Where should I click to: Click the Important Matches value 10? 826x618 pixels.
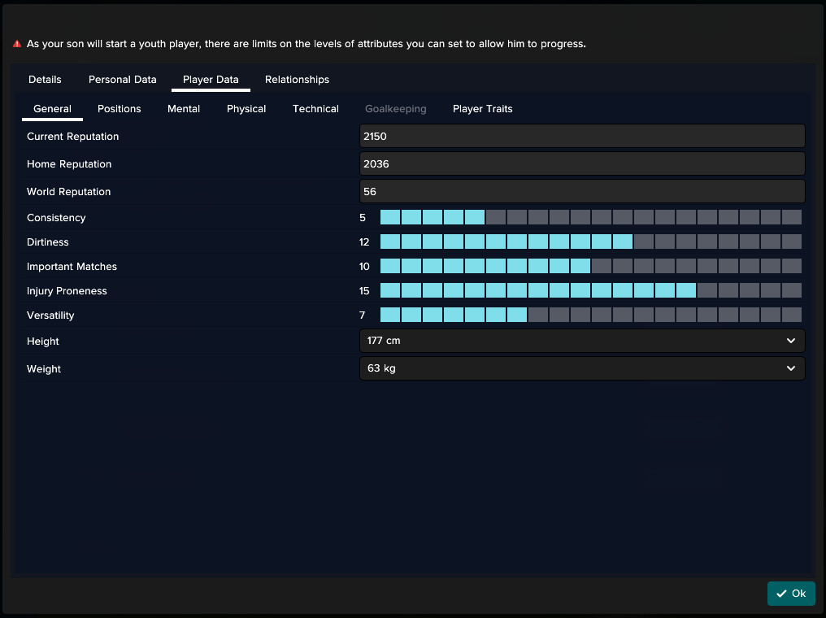click(364, 267)
